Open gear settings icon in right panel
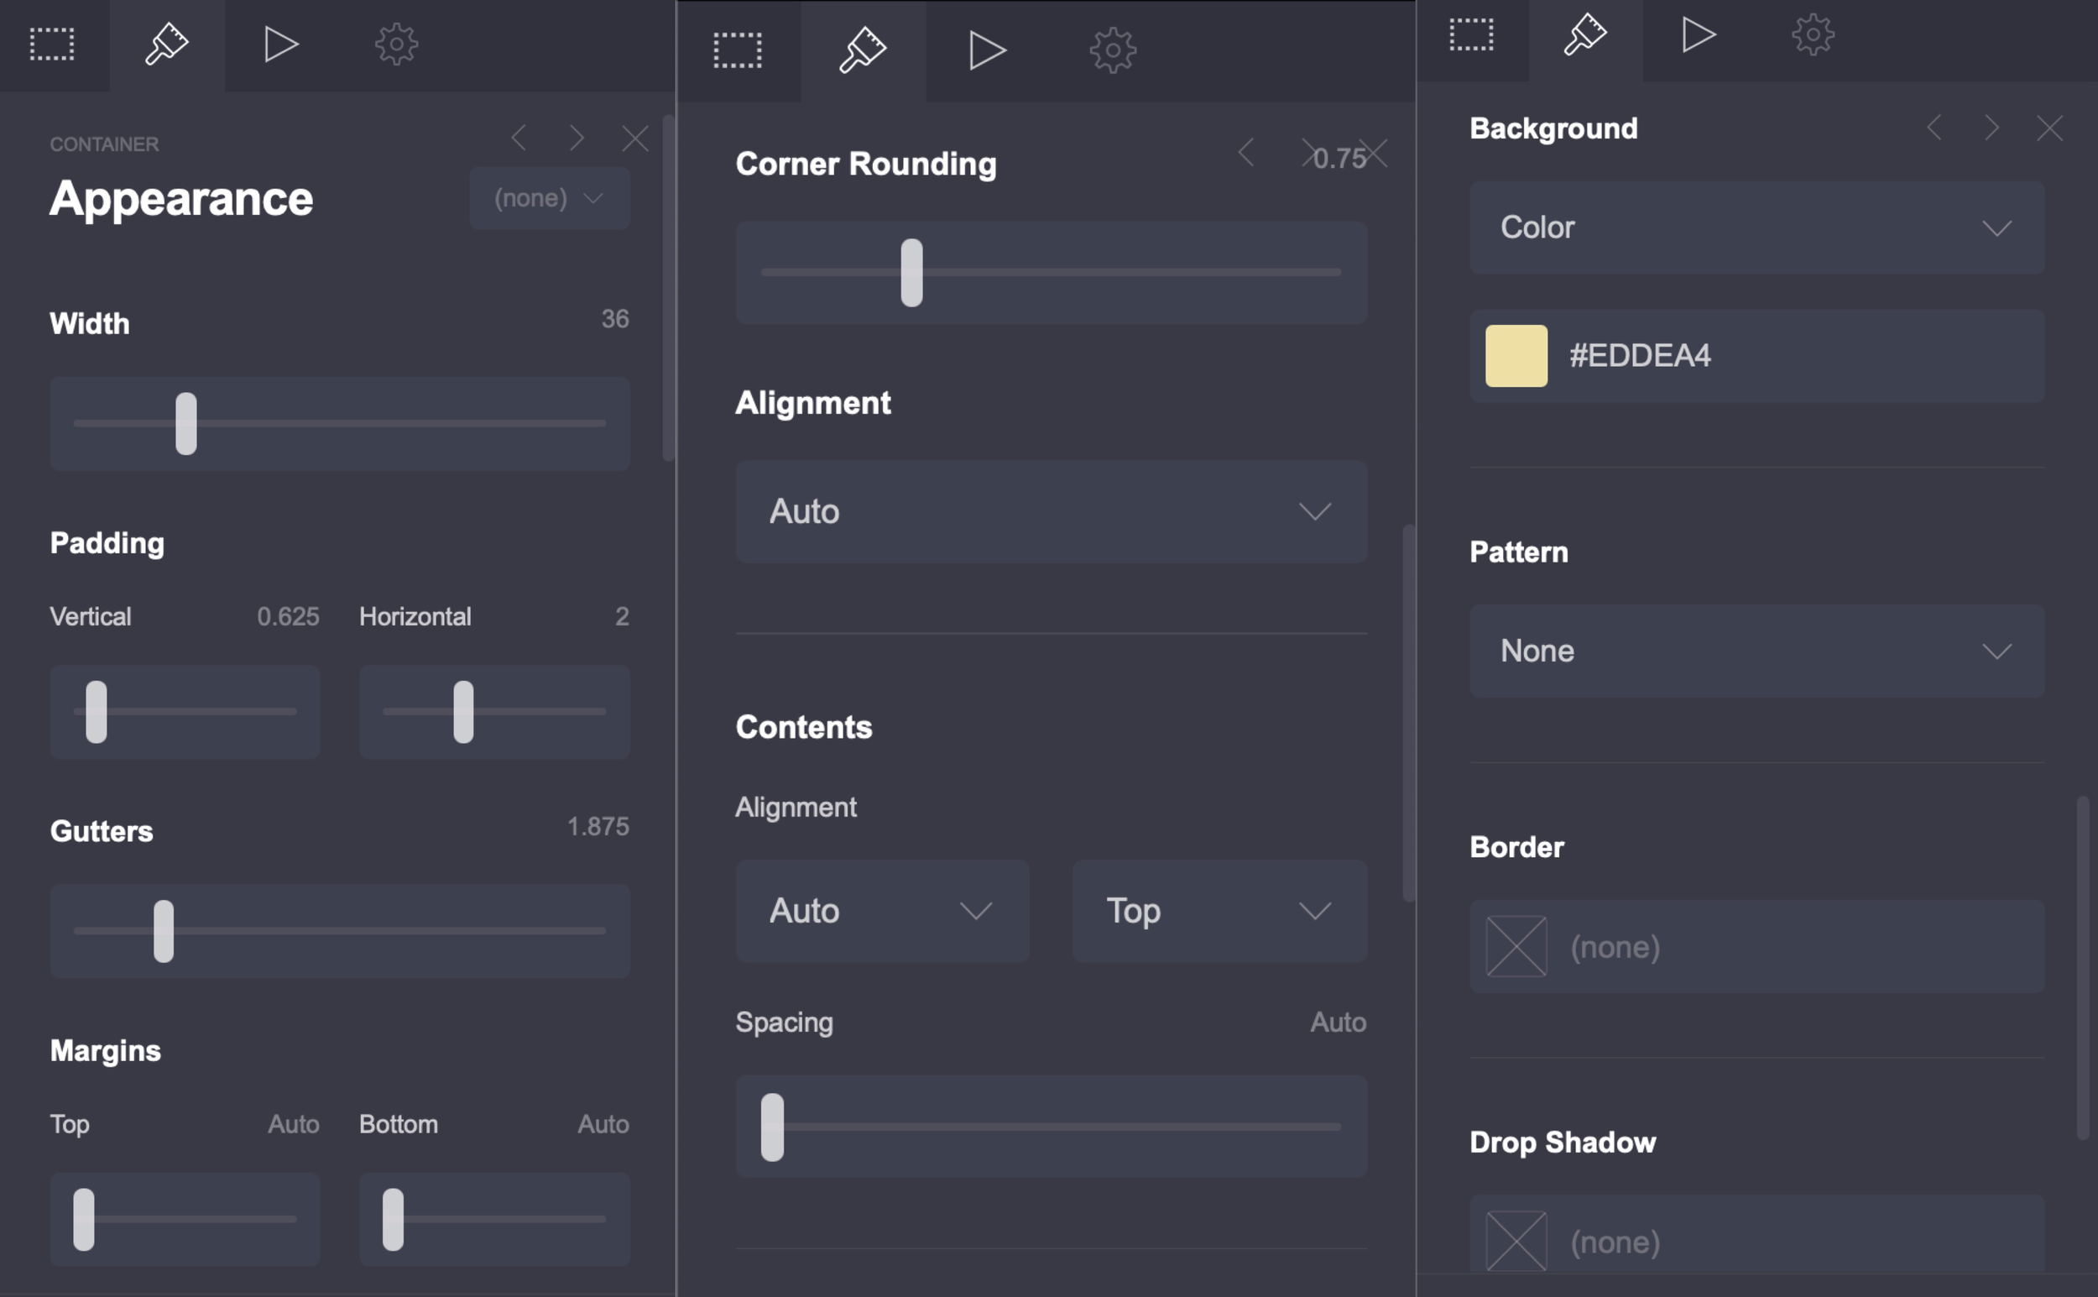 coord(1812,36)
